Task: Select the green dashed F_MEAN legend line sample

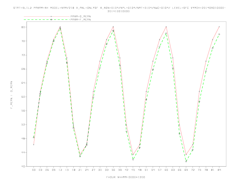Action: click(47, 20)
